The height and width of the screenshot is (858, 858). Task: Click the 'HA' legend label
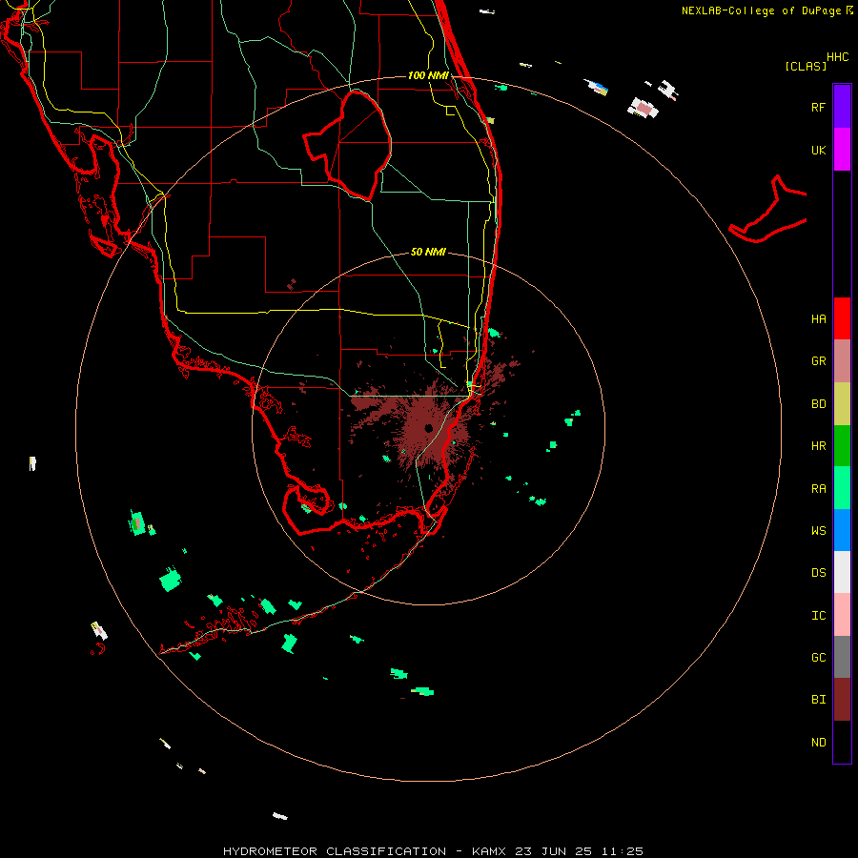(818, 318)
